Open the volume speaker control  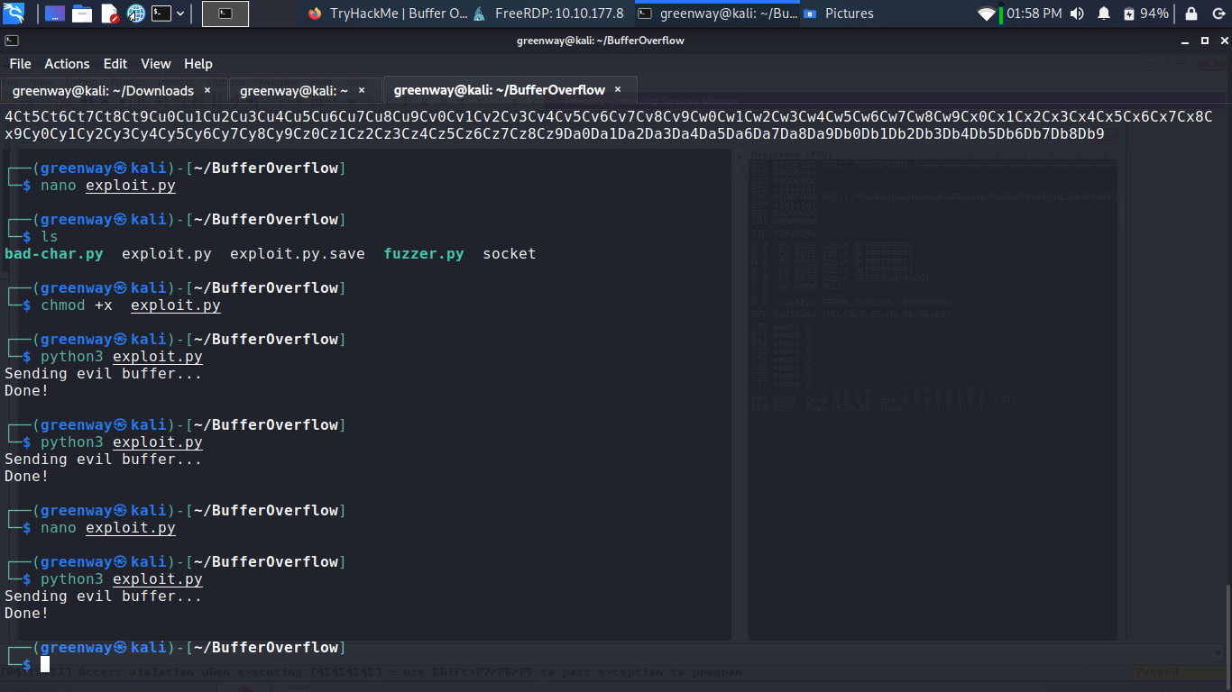coord(1079,14)
